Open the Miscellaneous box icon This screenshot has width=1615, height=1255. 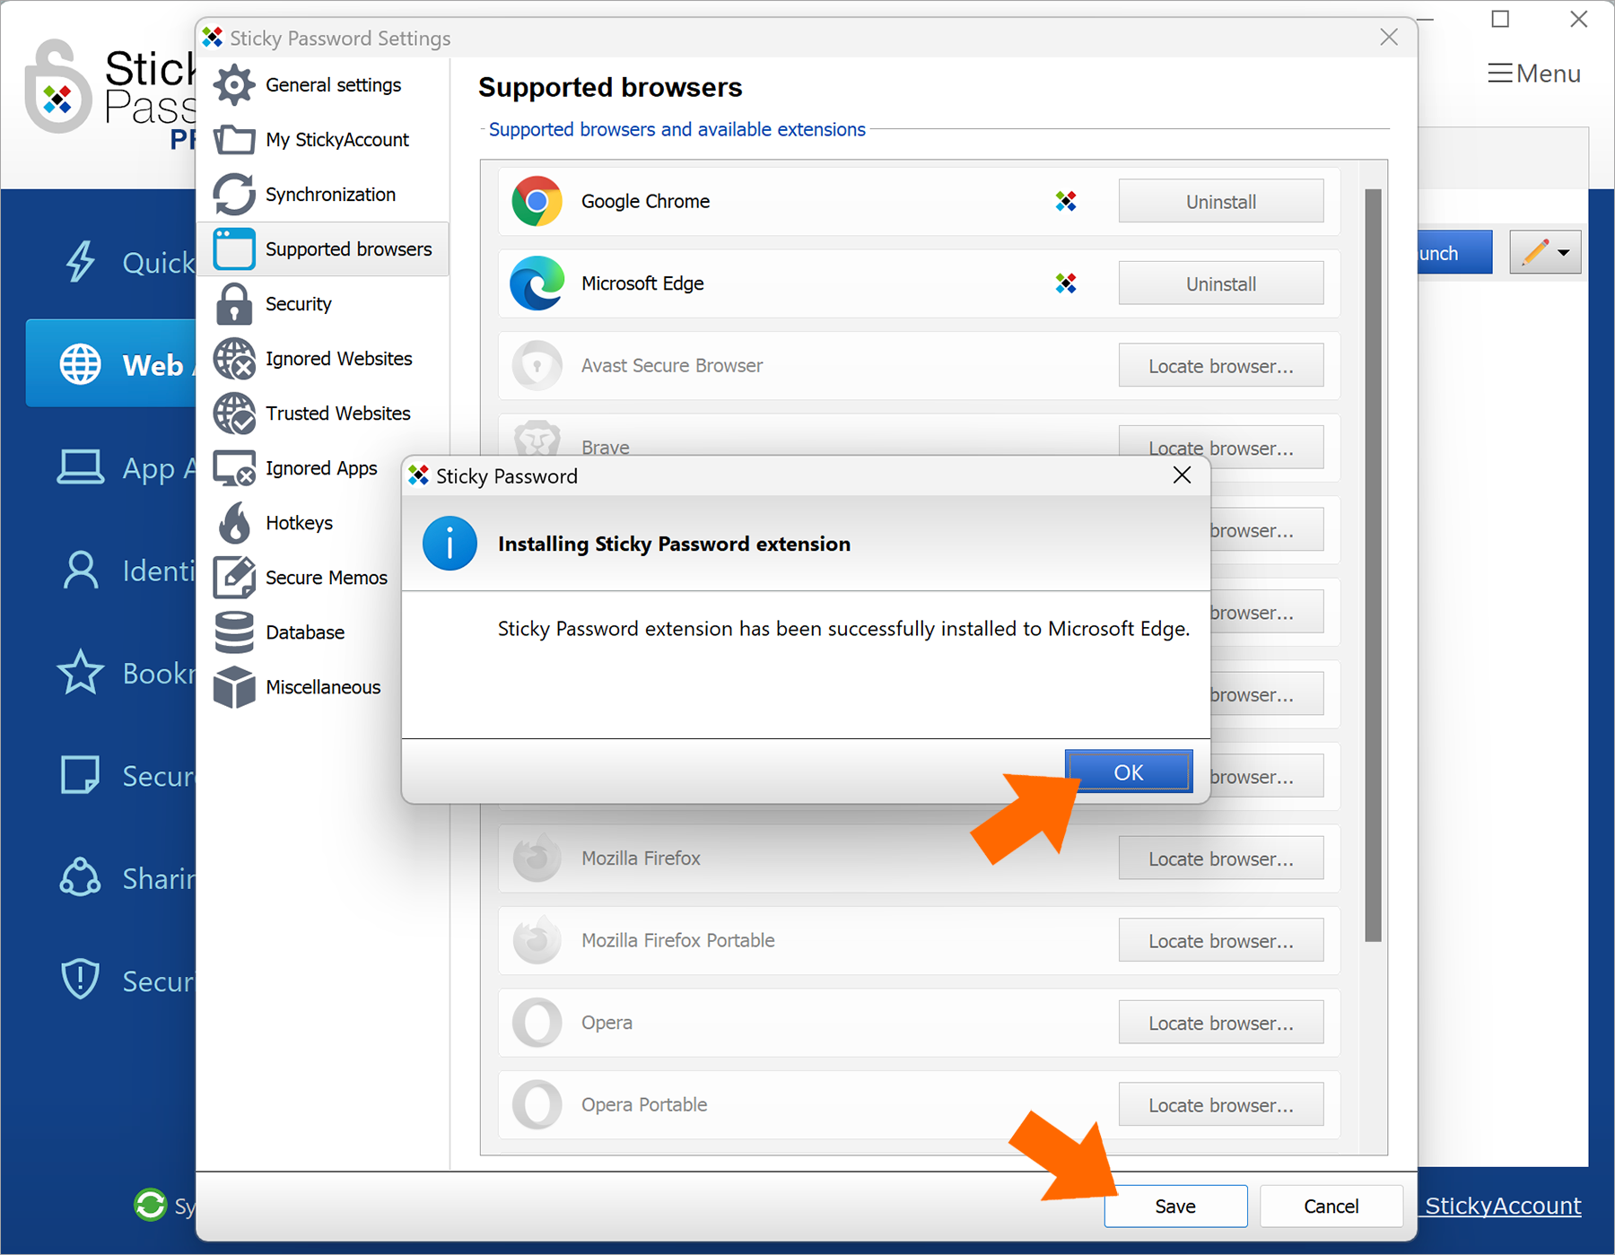[234, 687]
